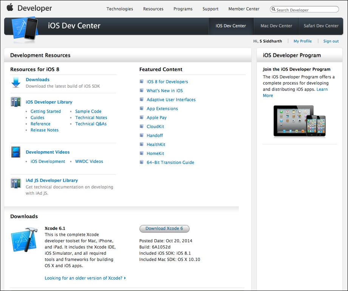This screenshot has height=291, width=348.
Task: Click the Development Videos film strip icon
Action: [x=16, y=152]
